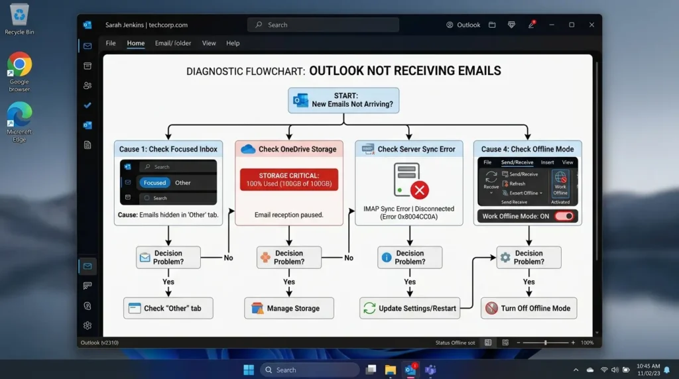679x379 pixels.
Task: Open the folder icon in the title bar
Action: 492,25
